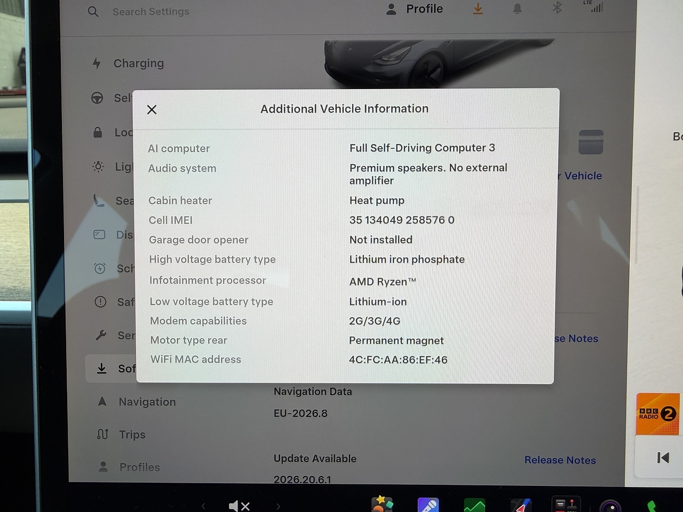Select the Permanent magnet motor value

[396, 340]
